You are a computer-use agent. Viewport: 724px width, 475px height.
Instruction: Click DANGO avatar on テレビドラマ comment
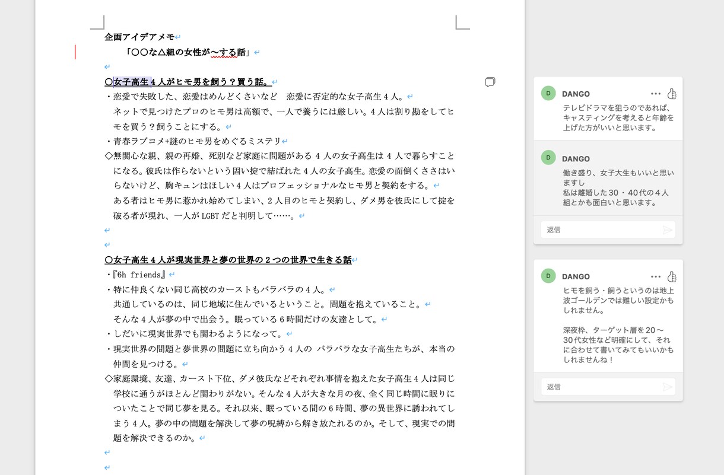pyautogui.click(x=548, y=93)
